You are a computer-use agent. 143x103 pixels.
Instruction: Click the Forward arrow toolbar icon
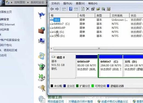(57, 9)
